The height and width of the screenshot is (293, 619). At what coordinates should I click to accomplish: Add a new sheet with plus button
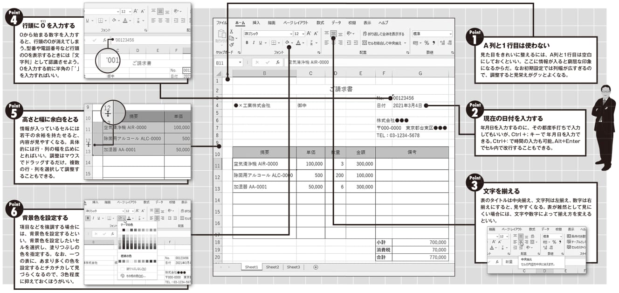(316, 267)
